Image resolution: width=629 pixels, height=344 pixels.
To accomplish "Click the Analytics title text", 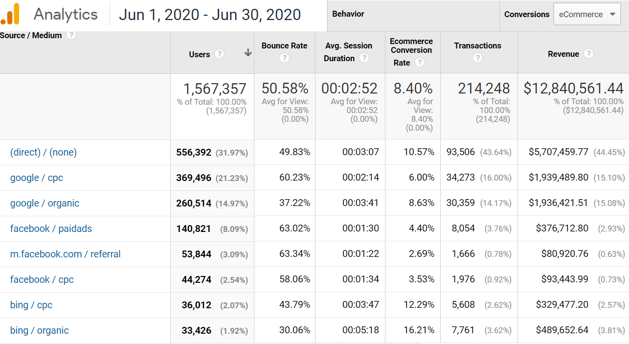I will click(66, 14).
